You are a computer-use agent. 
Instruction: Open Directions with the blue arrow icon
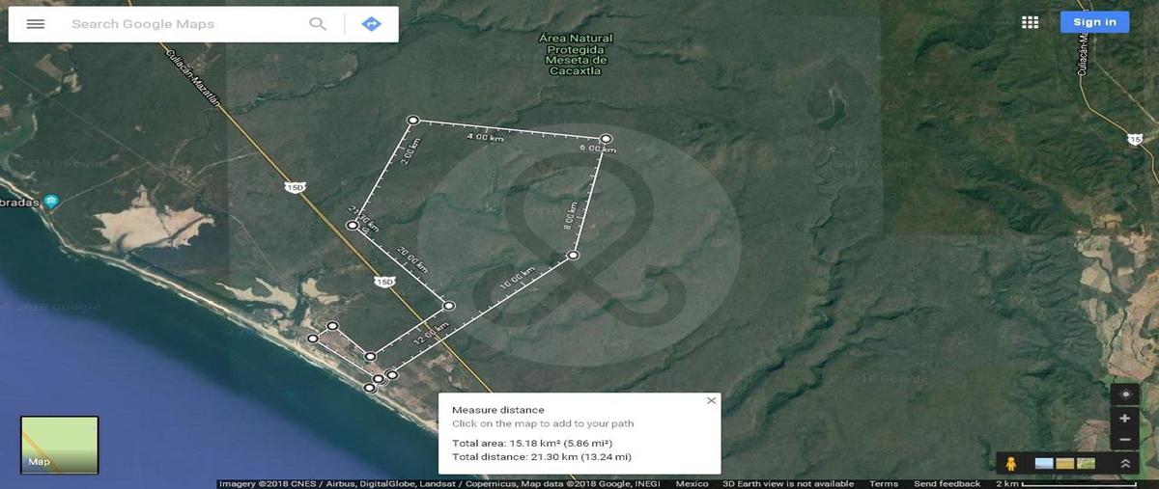[371, 24]
